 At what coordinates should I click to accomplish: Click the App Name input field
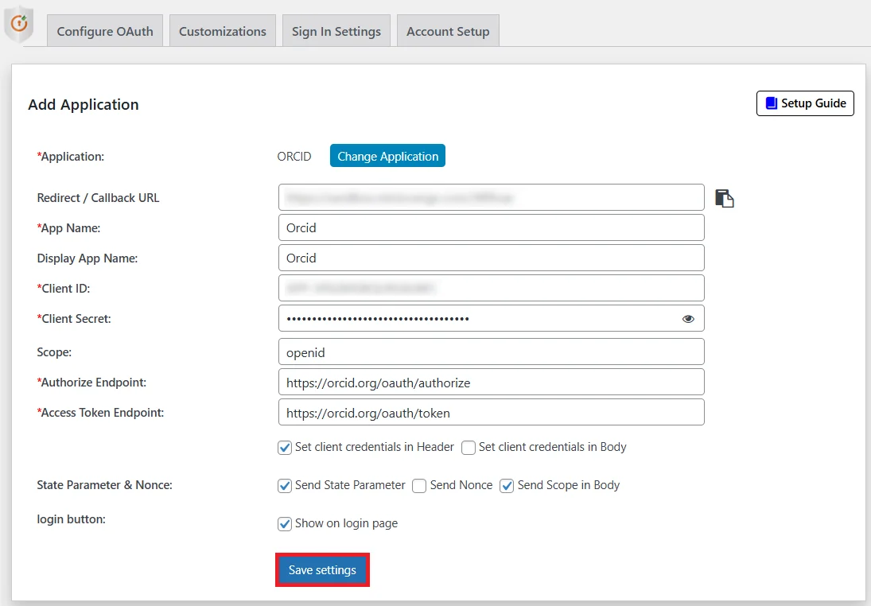tap(491, 227)
